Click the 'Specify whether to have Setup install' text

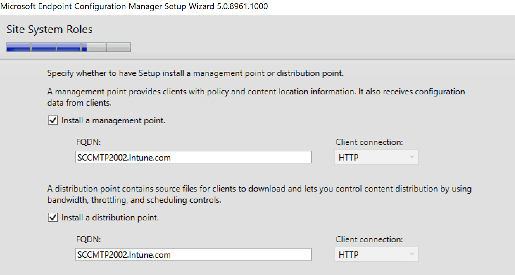[x=195, y=74]
